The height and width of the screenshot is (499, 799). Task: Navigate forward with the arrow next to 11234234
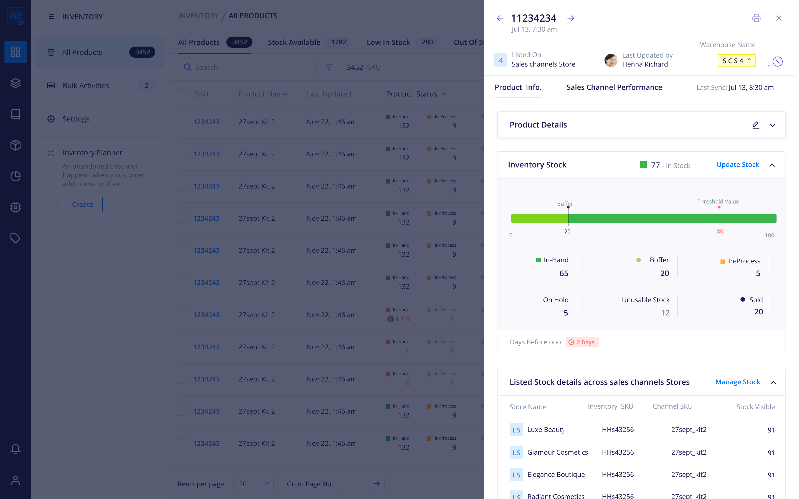[571, 18]
